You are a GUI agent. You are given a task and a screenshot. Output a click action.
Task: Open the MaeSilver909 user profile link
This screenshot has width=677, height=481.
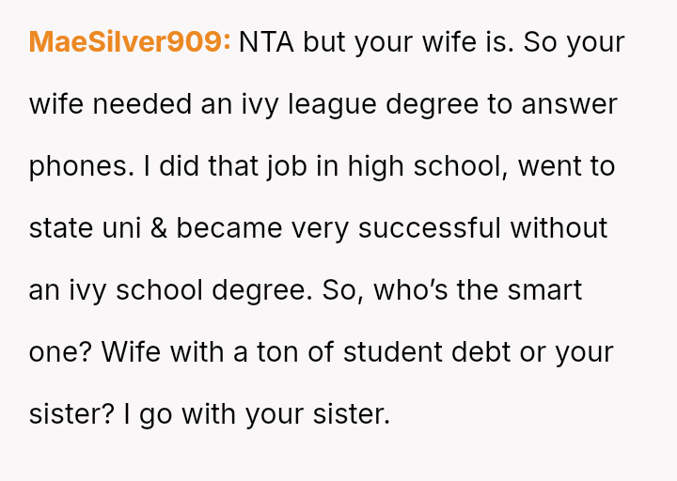point(130,42)
